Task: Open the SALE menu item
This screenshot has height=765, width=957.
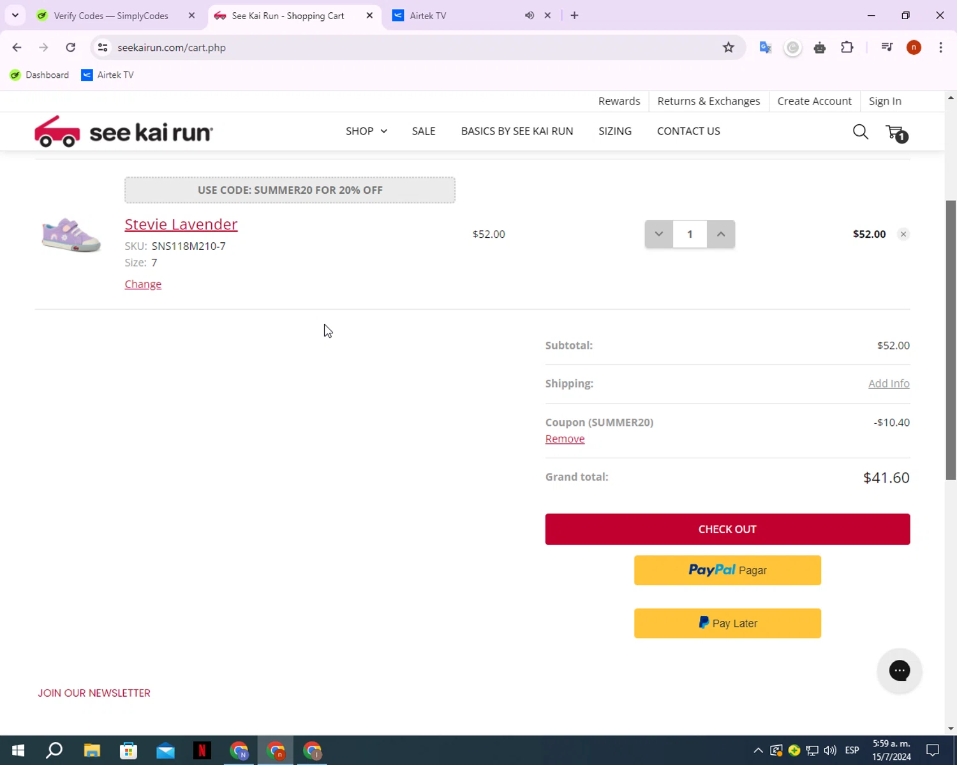Action: [x=424, y=131]
